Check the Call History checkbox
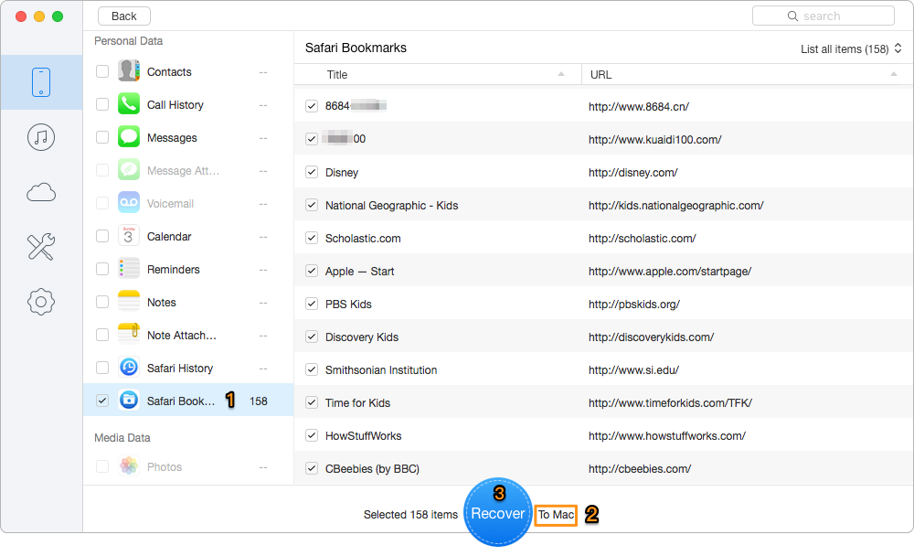This screenshot has height=556, width=914. click(102, 104)
